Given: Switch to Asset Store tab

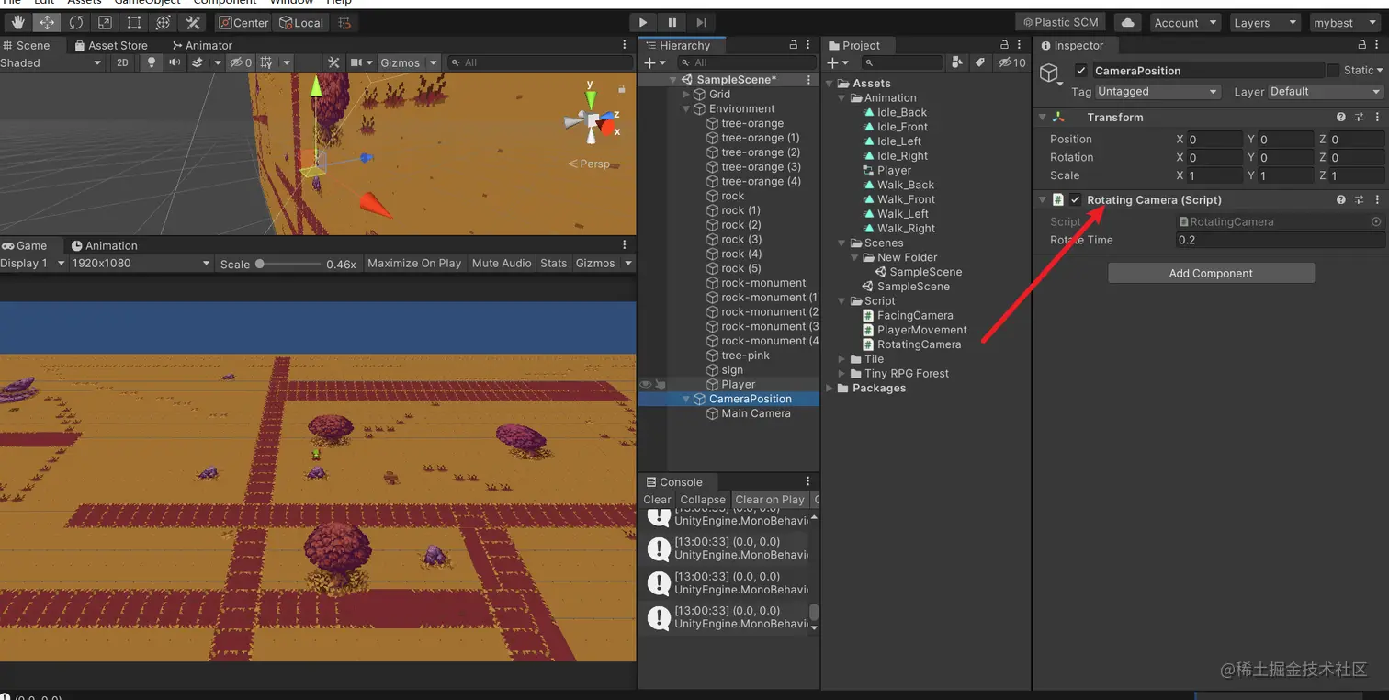Looking at the screenshot, I should pos(110,45).
